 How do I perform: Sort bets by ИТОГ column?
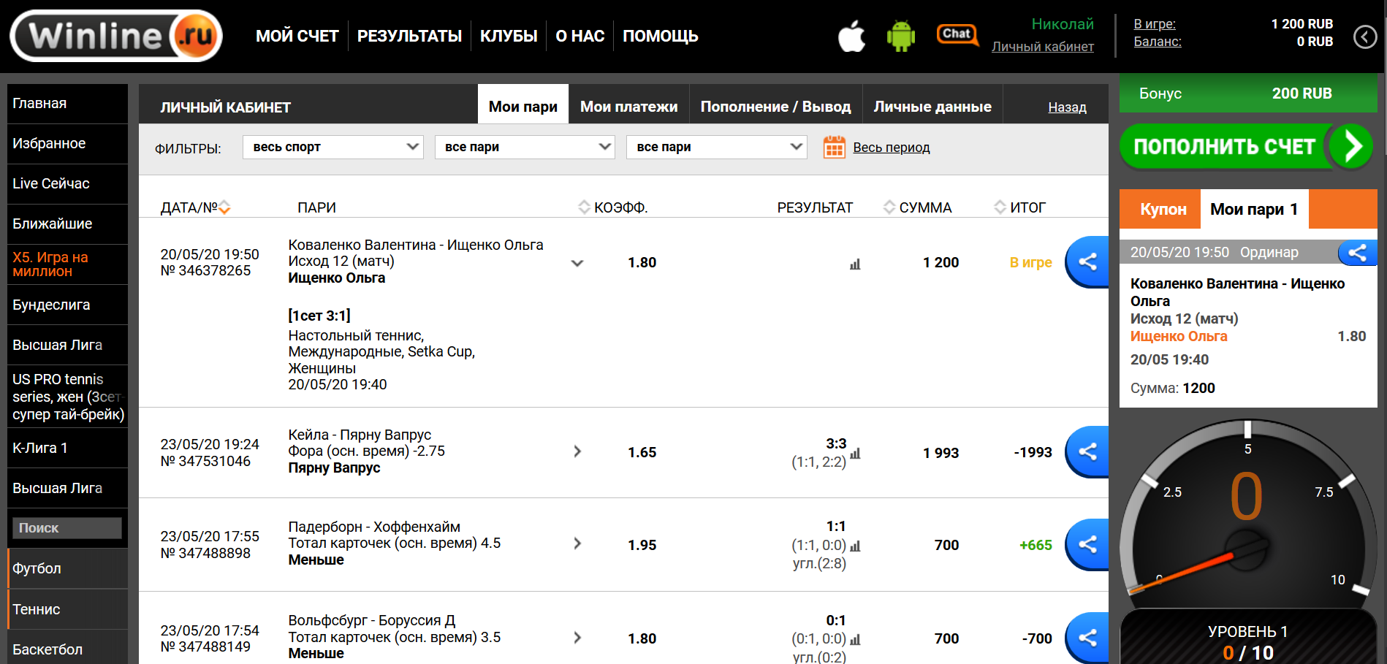tap(1000, 207)
